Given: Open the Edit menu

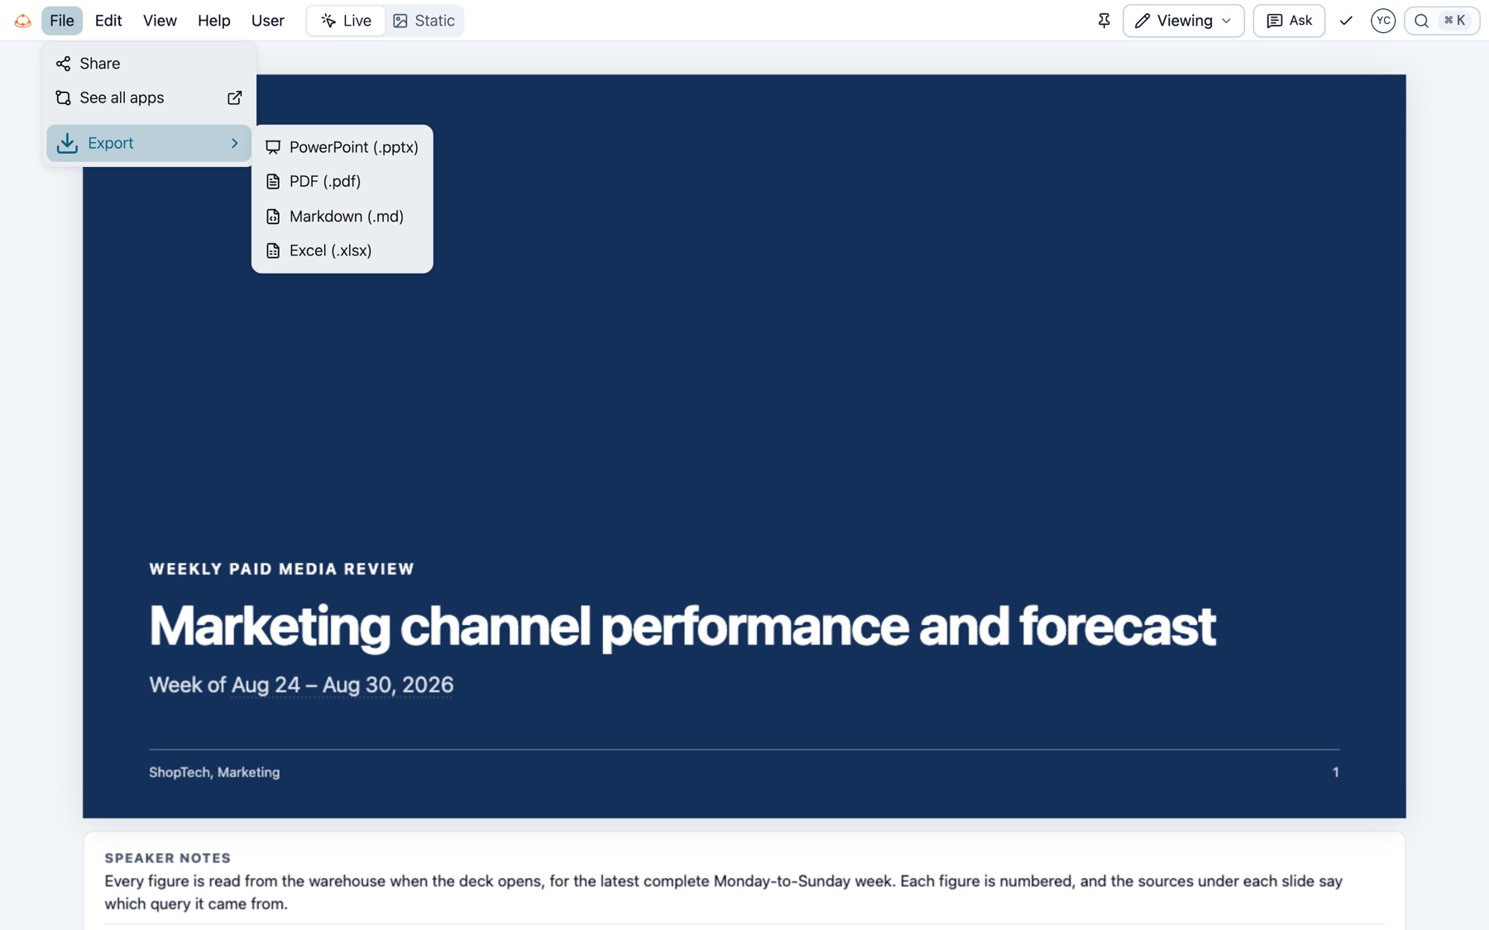Looking at the screenshot, I should coord(108,21).
